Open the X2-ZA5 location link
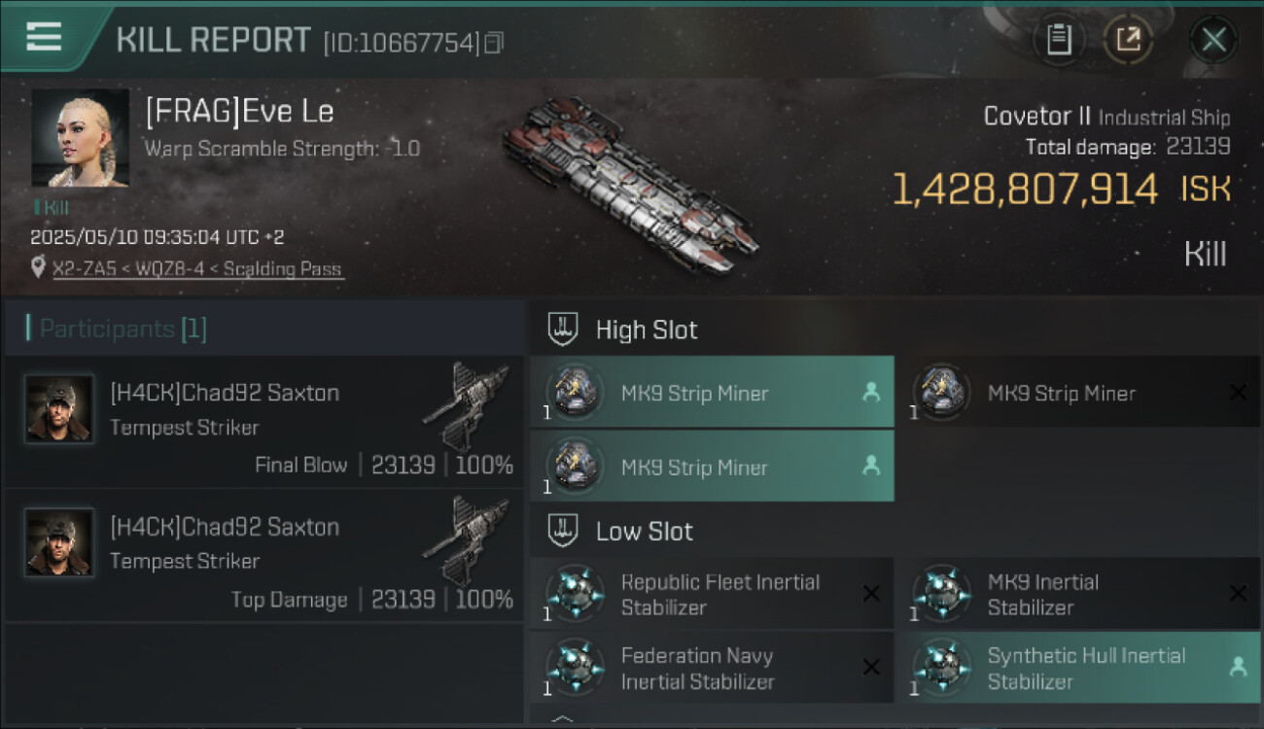This screenshot has height=729, width=1264. coord(197,269)
